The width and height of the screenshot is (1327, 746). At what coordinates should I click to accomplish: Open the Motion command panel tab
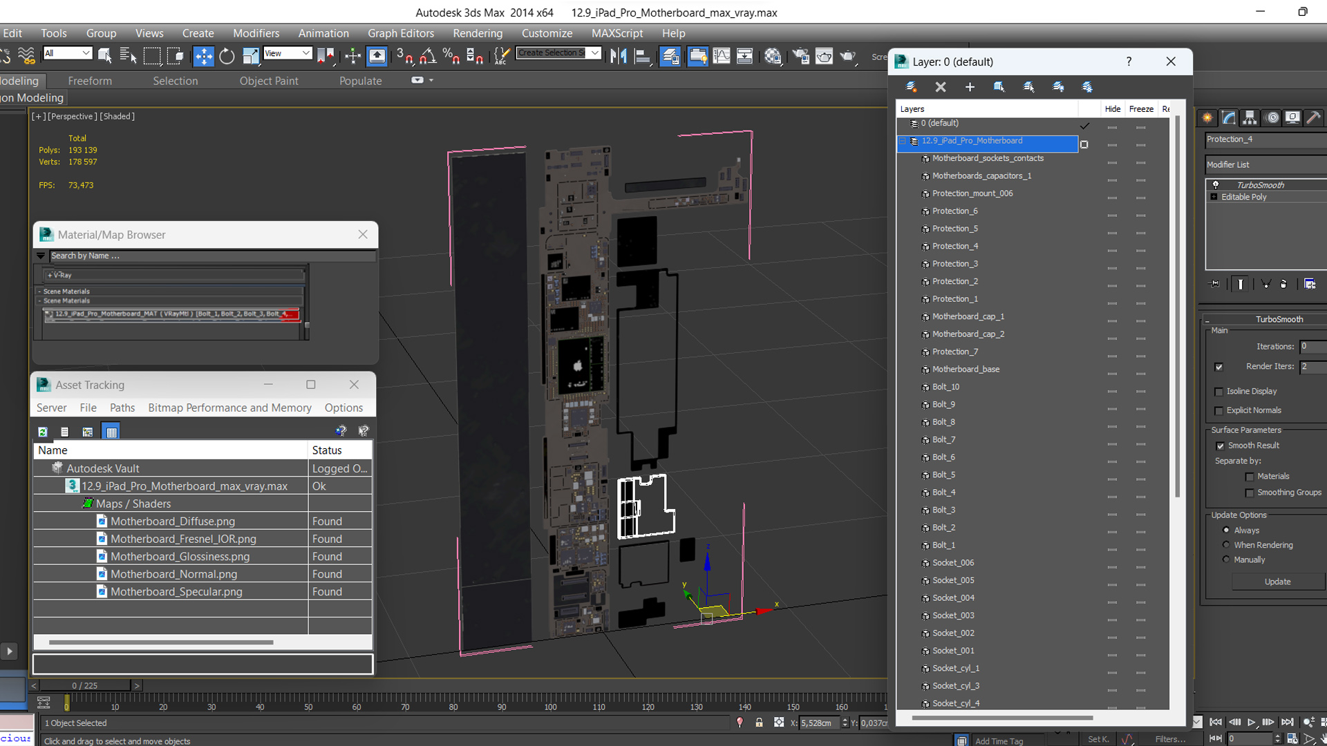point(1272,117)
